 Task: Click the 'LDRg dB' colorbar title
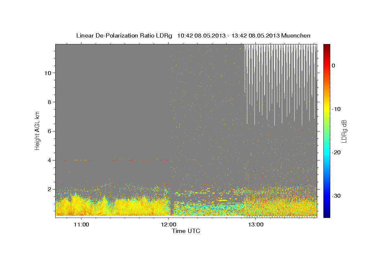click(x=344, y=131)
